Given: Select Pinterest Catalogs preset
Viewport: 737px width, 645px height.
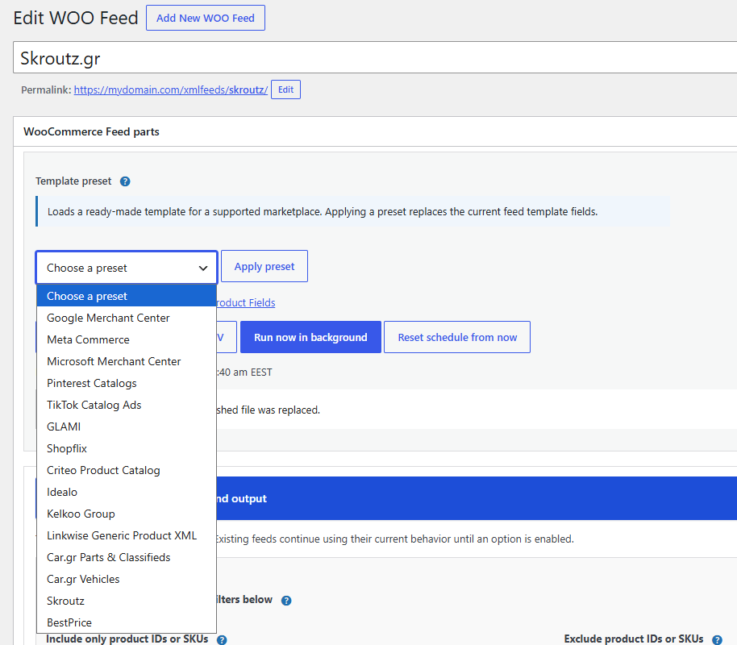Looking at the screenshot, I should tap(127, 383).
